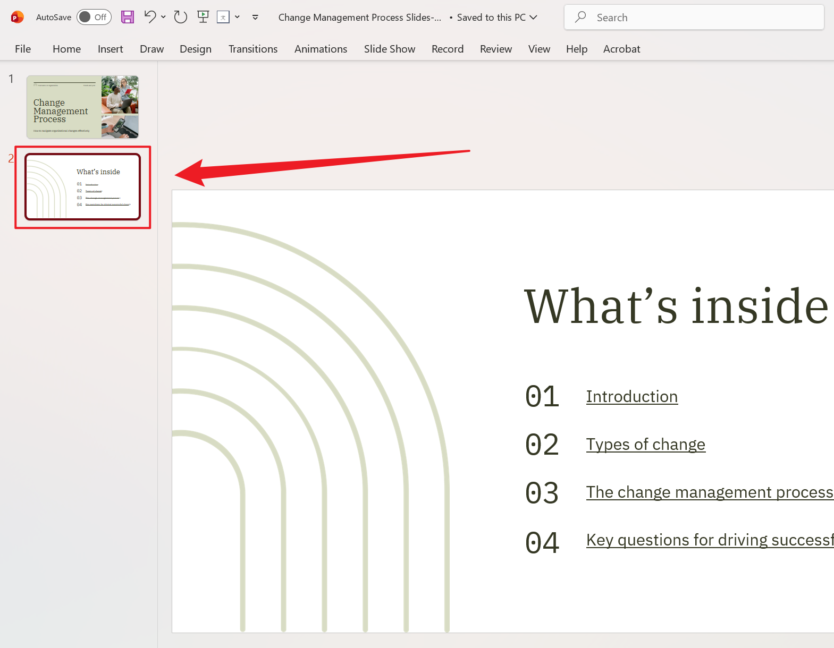
Task: Open the Draw tab
Action: coord(151,49)
